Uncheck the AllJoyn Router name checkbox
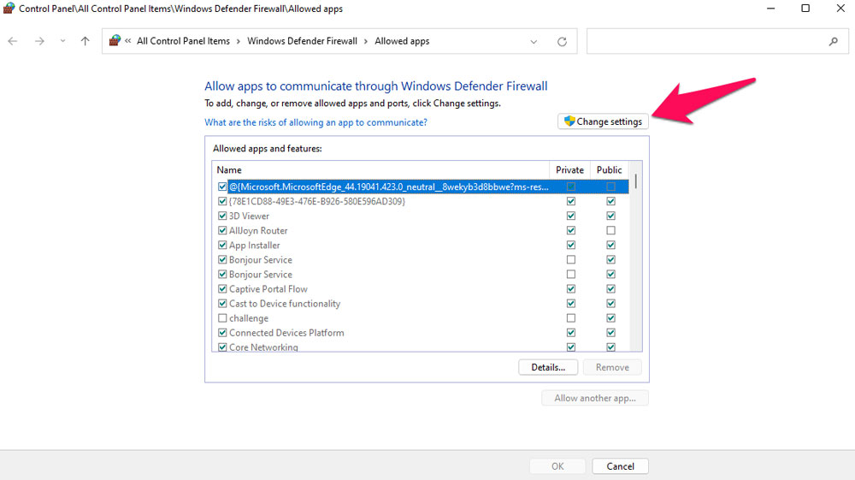The height and width of the screenshot is (480, 855). [222, 231]
